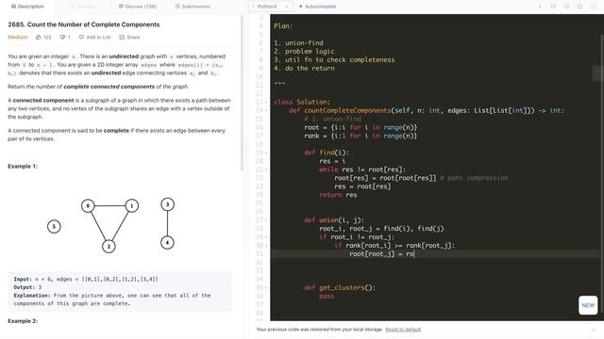This screenshot has width=604, height=339.
Task: Click the 'Output: 3' line
Action: tap(27, 287)
